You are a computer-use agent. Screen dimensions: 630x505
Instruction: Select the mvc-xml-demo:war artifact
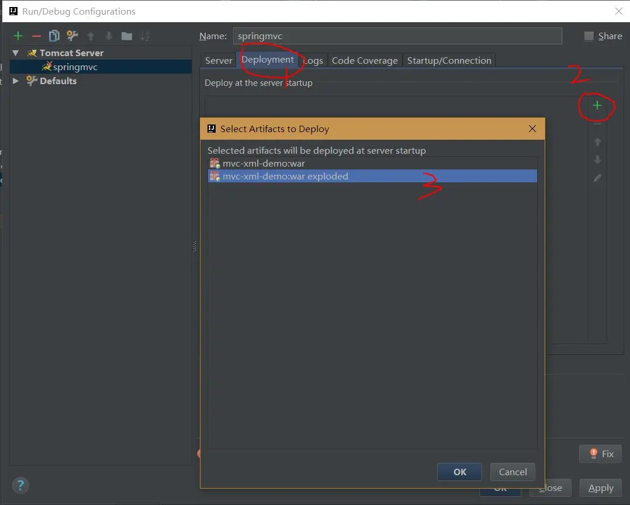(372, 164)
